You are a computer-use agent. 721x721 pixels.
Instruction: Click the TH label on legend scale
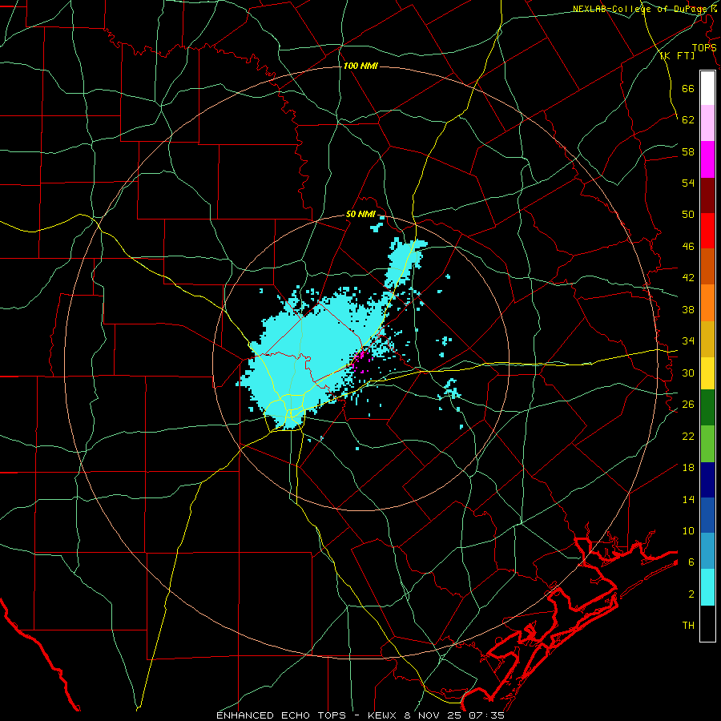tap(688, 625)
